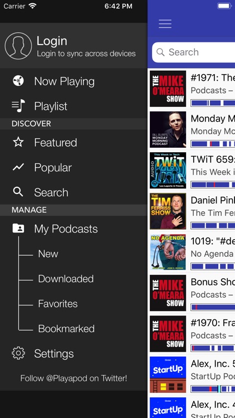Open the Settings menu item
235x418 pixels.
click(x=54, y=354)
